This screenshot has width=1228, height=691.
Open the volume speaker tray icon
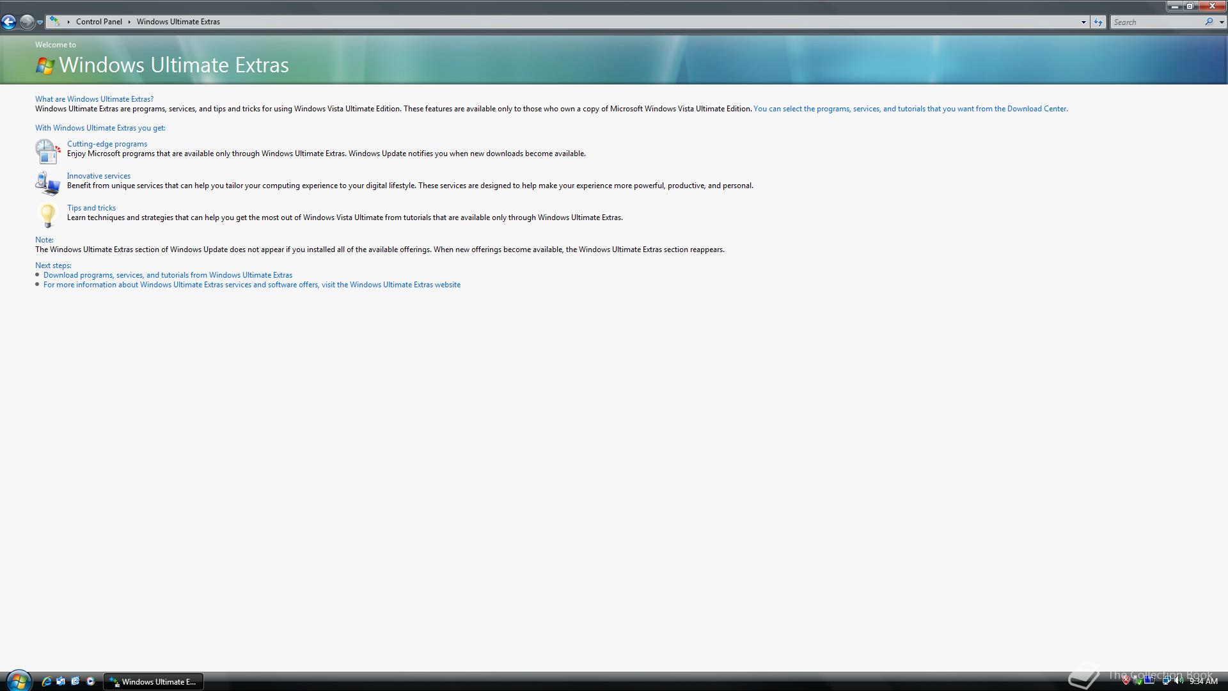(1179, 681)
